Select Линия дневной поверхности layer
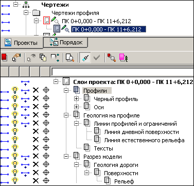Screen dimensions: 194x186 click(x=142, y=132)
